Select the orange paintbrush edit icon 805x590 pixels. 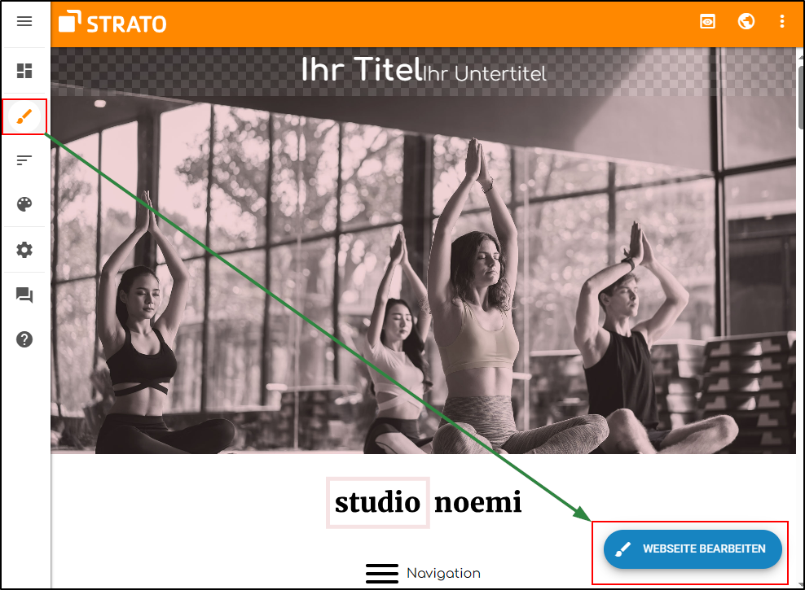coord(24,117)
